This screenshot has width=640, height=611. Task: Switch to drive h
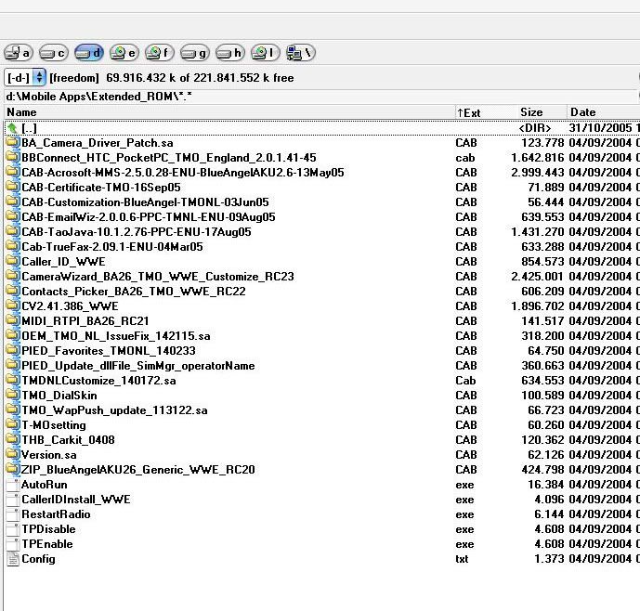coord(229,53)
